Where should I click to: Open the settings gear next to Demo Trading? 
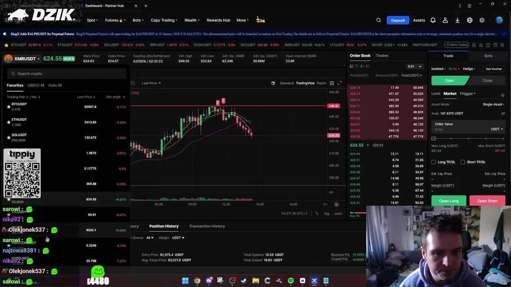[x=502, y=45]
